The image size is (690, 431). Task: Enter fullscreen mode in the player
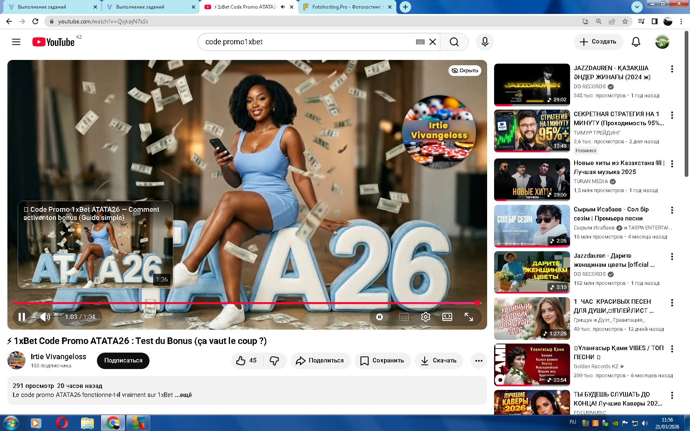[469, 317]
